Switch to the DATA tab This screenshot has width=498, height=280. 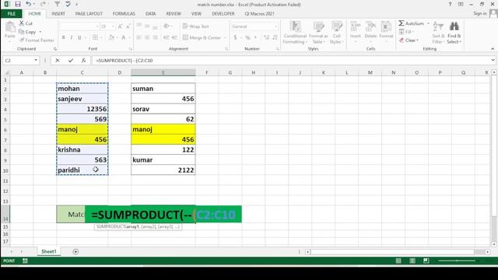pos(150,14)
